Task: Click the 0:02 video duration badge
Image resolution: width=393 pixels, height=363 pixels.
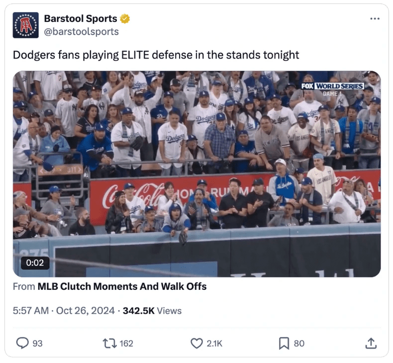Action: (35, 263)
